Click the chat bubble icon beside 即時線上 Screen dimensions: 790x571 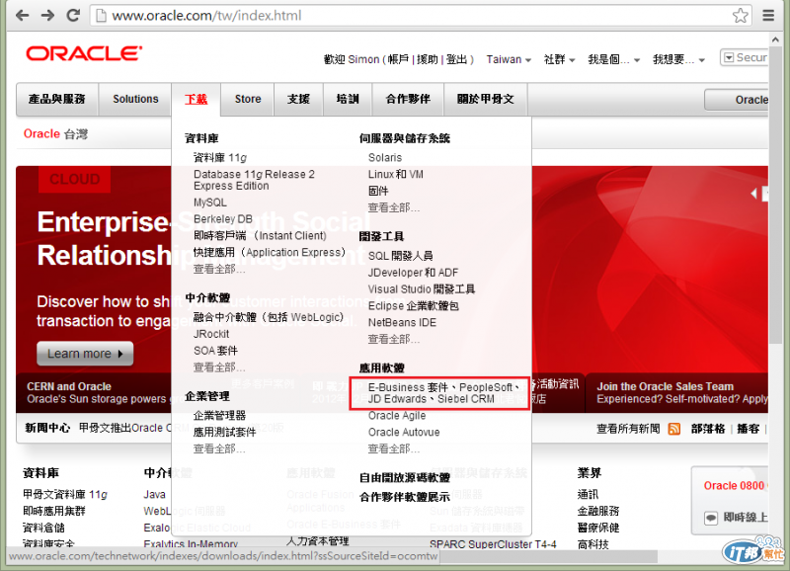[x=710, y=518]
